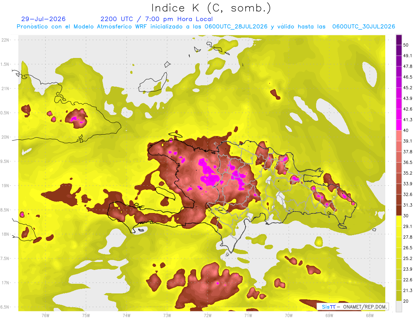
Task: Click the colorbar value label 43.9
Action: (x=408, y=99)
